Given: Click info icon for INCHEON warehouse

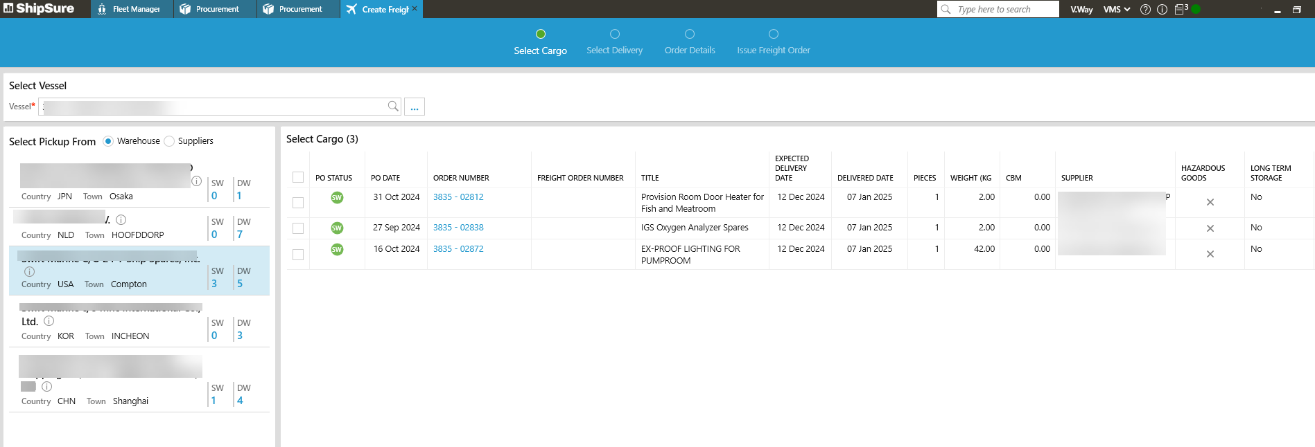Looking at the screenshot, I should [49, 321].
